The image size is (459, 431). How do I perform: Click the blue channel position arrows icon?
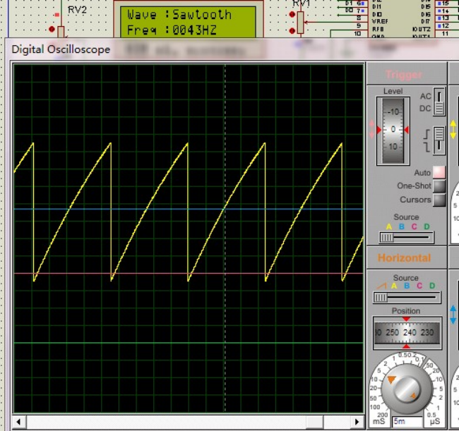tap(453, 315)
